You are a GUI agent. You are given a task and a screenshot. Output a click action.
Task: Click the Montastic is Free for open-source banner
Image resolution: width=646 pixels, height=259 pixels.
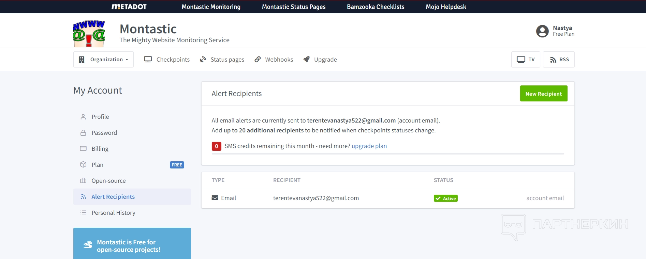click(132, 243)
